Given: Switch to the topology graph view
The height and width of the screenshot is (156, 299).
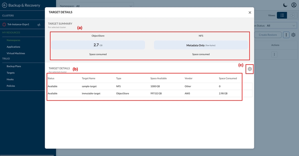Looking at the screenshot, I should click(292, 15).
